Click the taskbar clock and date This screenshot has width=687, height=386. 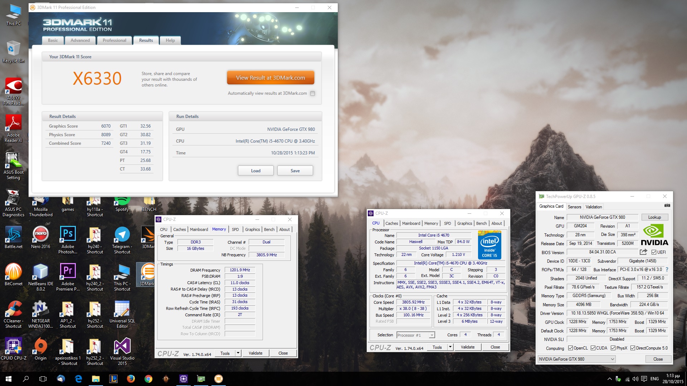tap(673, 379)
